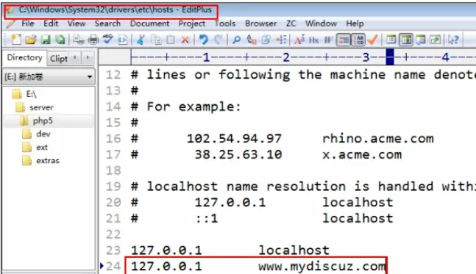Click the Full Screen icon

coord(435,40)
